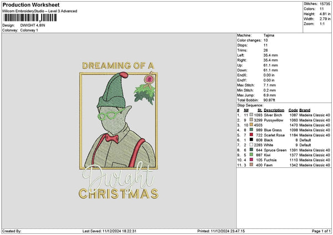333x235 pixels.
Task: Click the Wilcom EmbroideryStudio subtitle
Action: pos(40,11)
